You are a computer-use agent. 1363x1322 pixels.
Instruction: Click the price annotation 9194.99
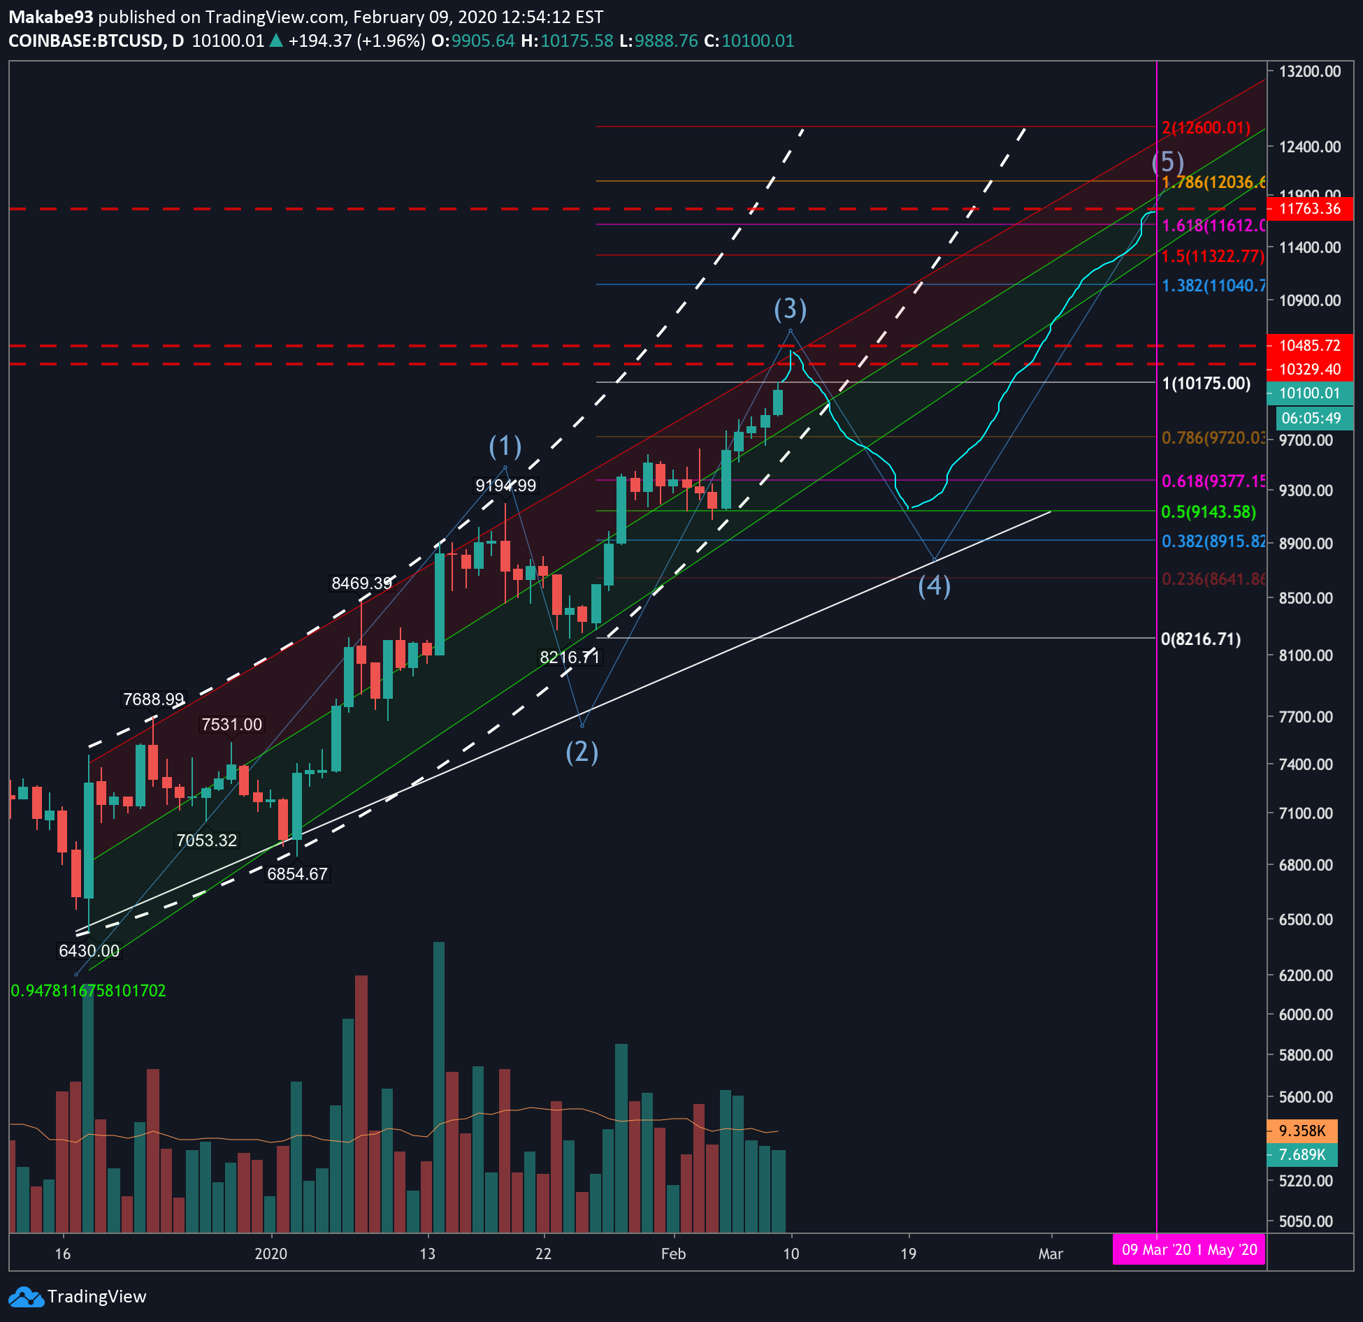coord(505,485)
